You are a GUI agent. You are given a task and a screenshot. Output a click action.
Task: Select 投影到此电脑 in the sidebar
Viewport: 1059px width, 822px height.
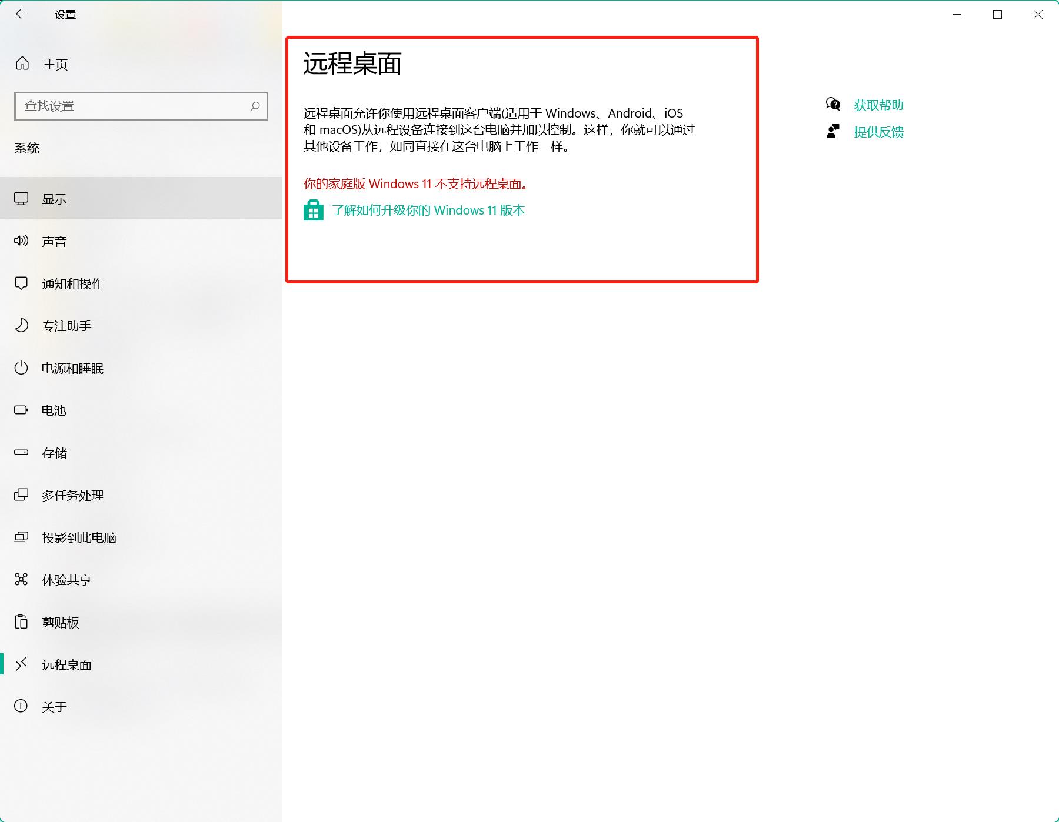(x=141, y=537)
